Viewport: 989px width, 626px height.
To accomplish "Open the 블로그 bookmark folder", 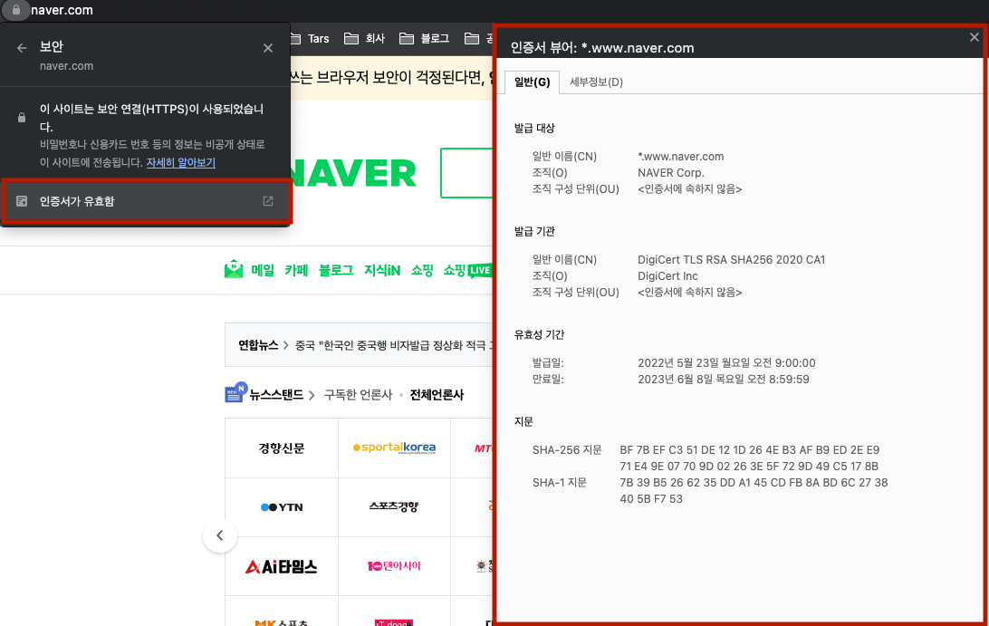I will (x=425, y=38).
